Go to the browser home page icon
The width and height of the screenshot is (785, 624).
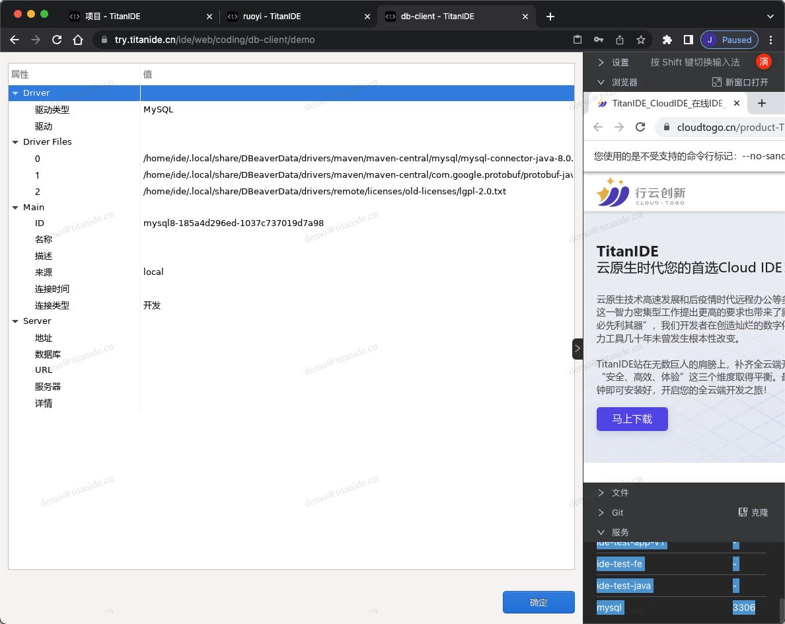click(x=78, y=40)
